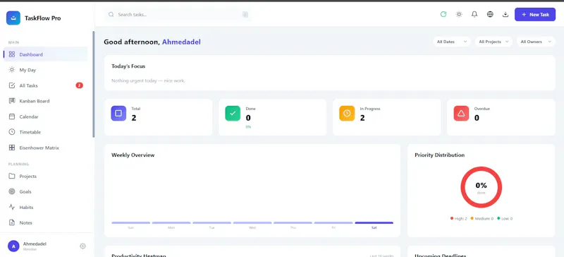
Task: Click the Wed bar in Weekly Overview
Action: pyautogui.click(x=252, y=223)
